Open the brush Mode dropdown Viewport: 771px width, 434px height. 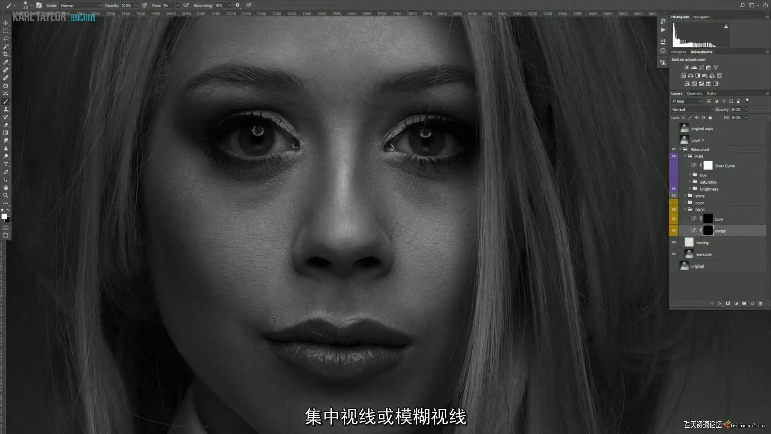[x=80, y=6]
